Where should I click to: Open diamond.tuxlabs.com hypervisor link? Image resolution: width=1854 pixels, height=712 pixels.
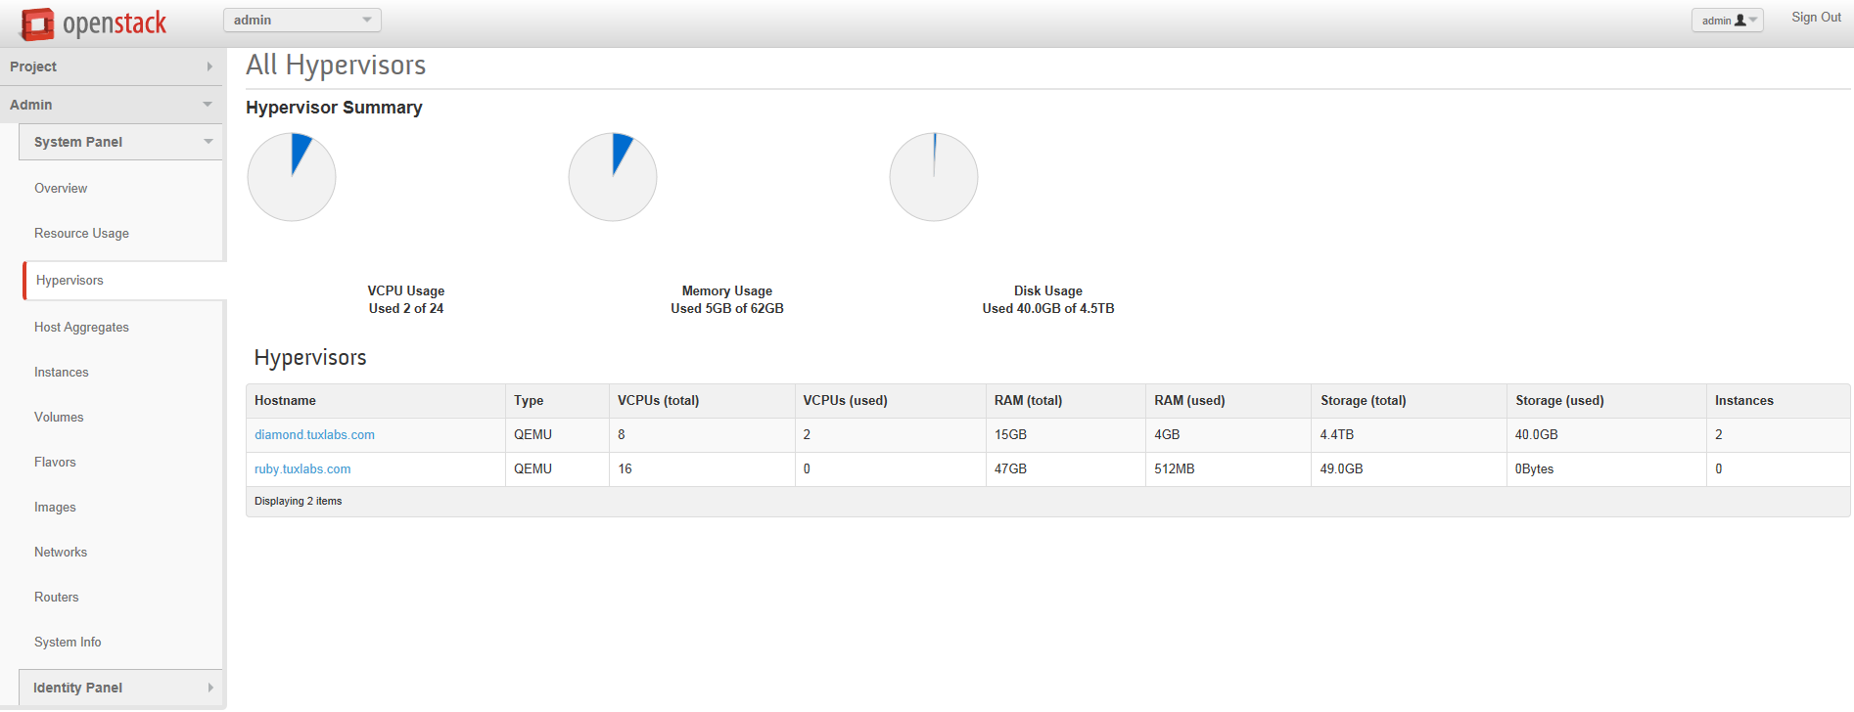314,435
